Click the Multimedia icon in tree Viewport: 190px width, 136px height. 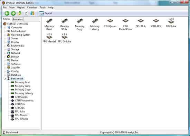(x=9, y=46)
